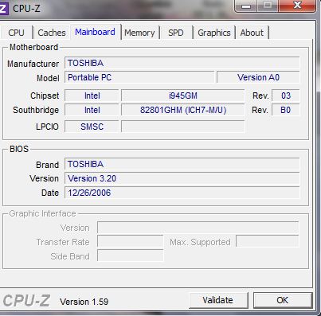The width and height of the screenshot is (321, 316).
Task: Click the southbridge revision 'B0'
Action: pos(286,110)
